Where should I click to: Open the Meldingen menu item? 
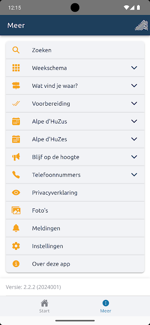coord(75,228)
